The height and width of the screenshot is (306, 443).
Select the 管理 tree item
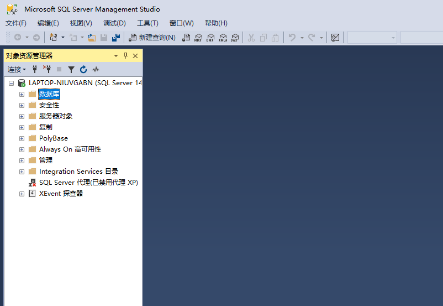tap(46, 160)
